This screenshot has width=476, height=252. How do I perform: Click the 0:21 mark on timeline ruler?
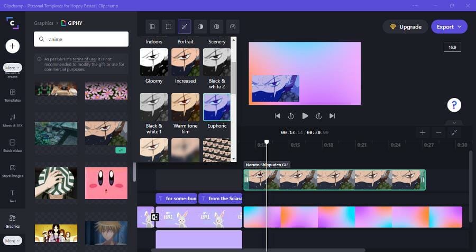pyautogui.click(x=362, y=145)
